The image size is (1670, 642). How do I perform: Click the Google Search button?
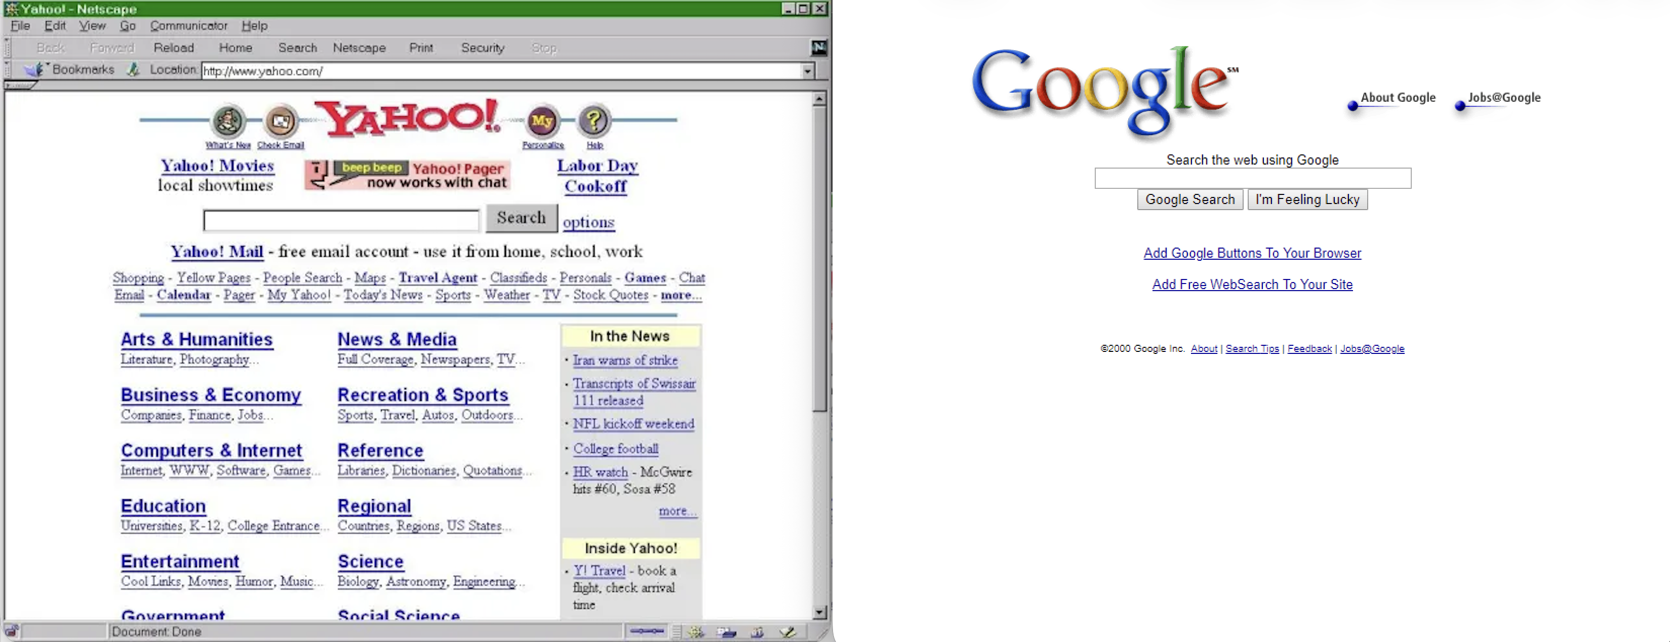click(1189, 199)
